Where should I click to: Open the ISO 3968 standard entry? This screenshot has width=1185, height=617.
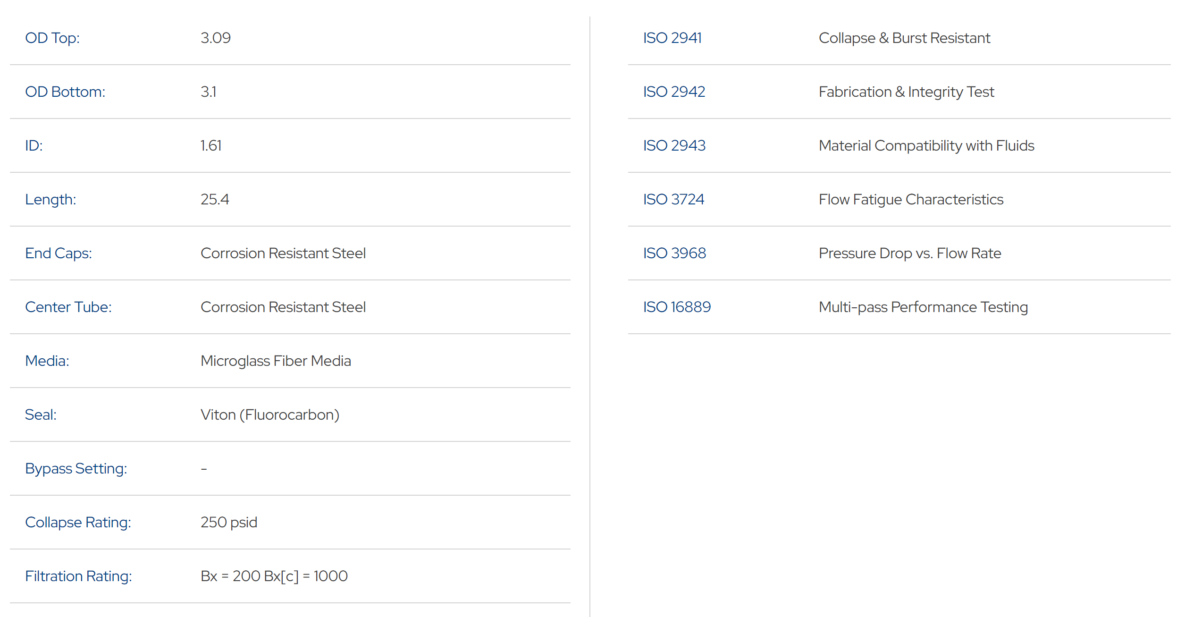click(x=674, y=253)
